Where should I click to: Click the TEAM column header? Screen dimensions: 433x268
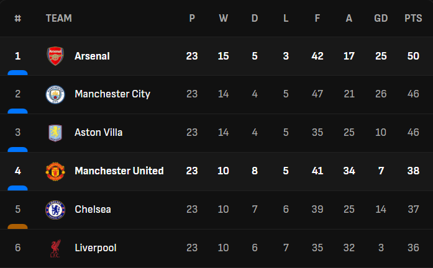tap(58, 19)
